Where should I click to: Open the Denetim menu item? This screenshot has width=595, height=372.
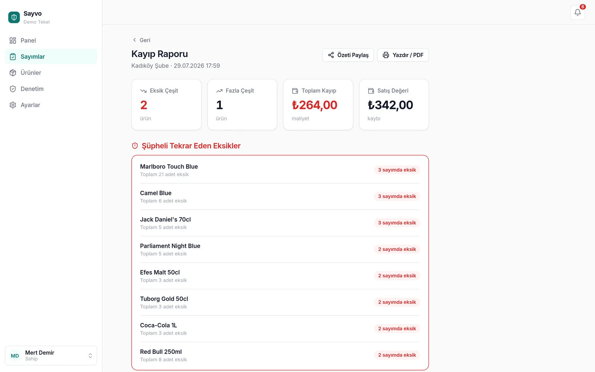pyautogui.click(x=51, y=89)
